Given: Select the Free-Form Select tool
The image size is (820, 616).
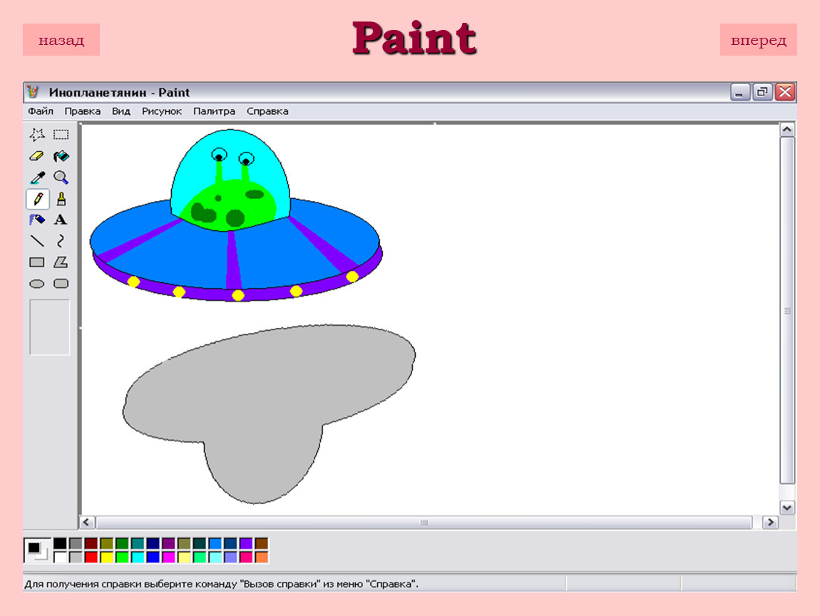Looking at the screenshot, I should (x=36, y=134).
